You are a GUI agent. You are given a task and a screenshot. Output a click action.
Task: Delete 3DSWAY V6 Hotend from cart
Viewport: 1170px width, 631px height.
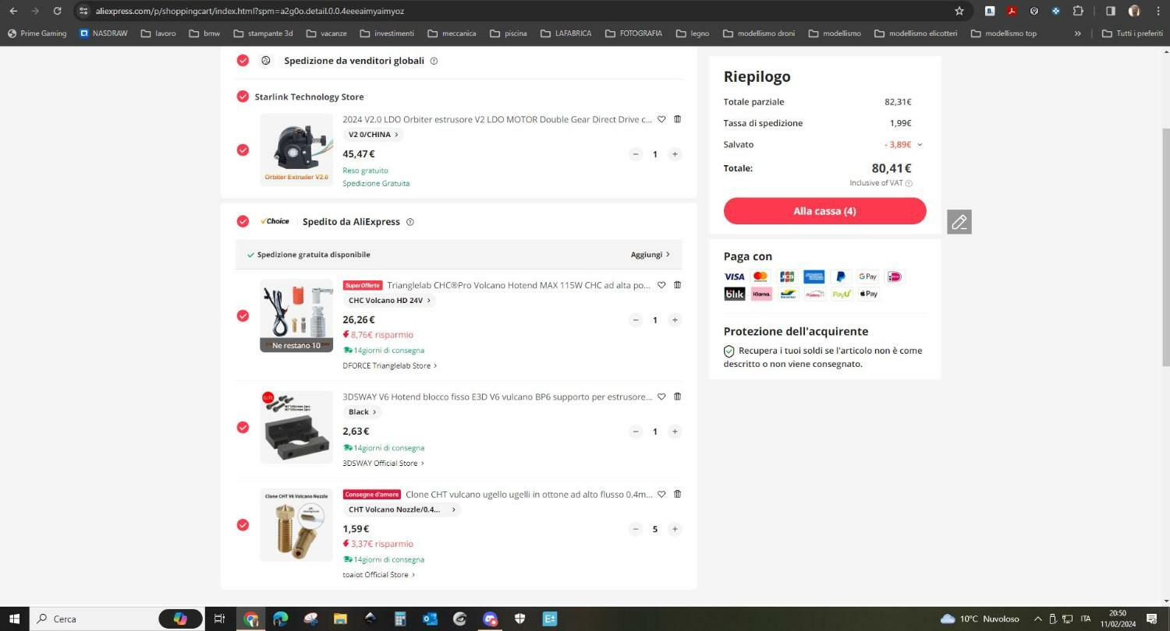[x=677, y=397]
